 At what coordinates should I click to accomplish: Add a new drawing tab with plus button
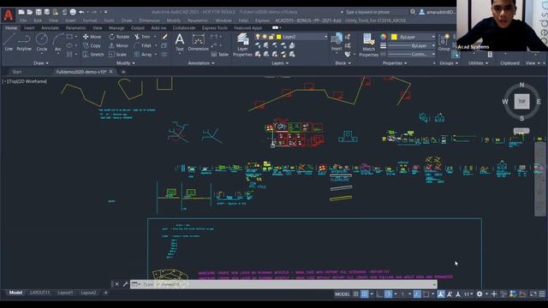coord(123,72)
